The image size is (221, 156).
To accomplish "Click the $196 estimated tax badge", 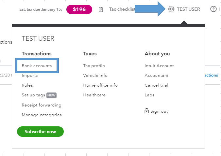I will click(x=79, y=9).
